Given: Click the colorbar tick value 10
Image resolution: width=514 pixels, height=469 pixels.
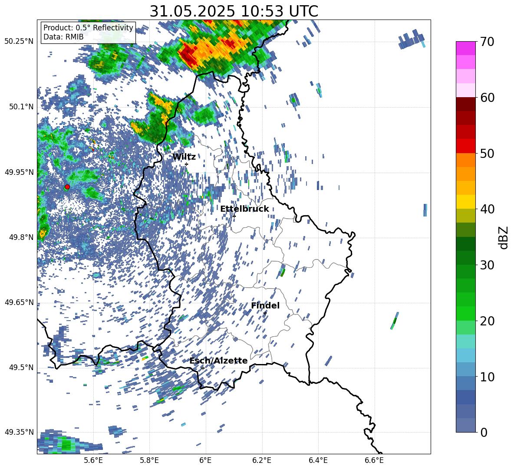Looking at the screenshot, I should [487, 377].
